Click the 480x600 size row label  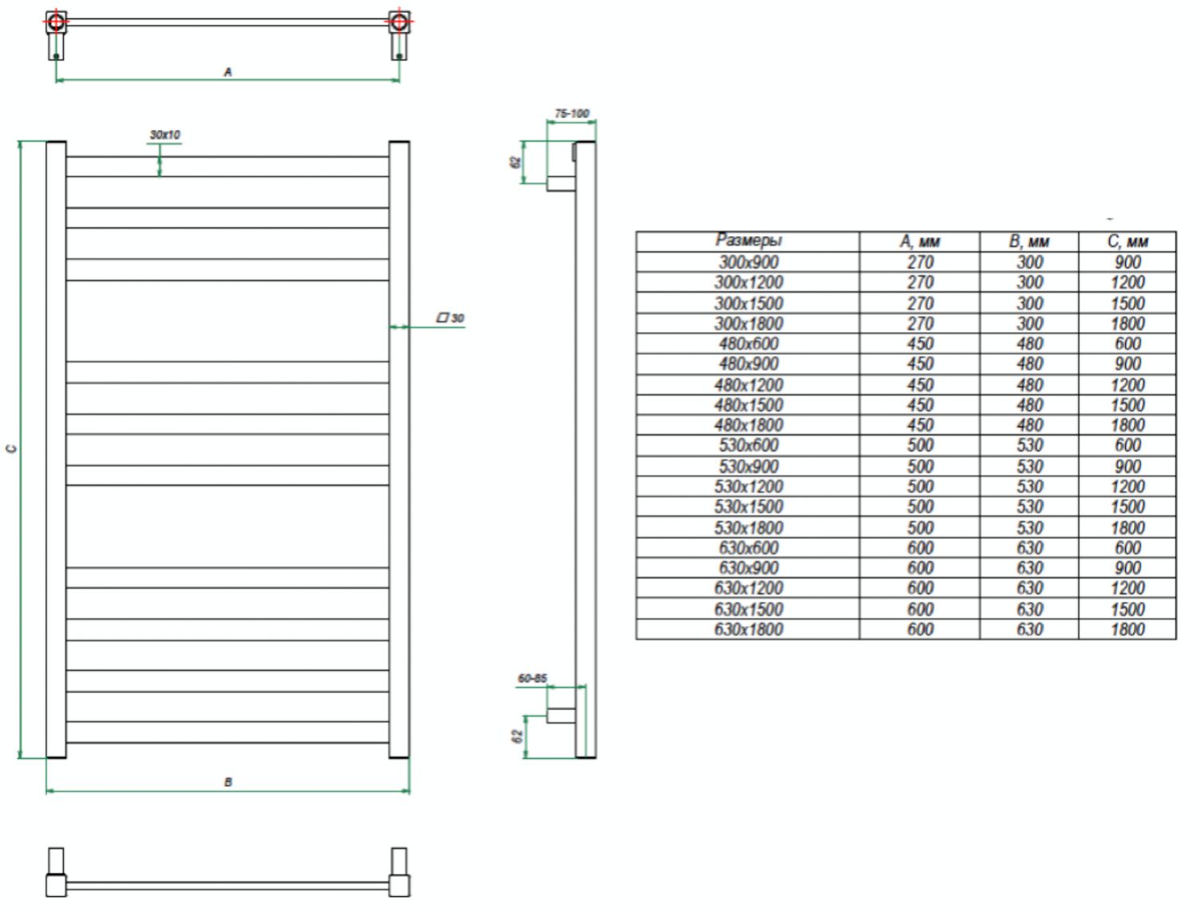point(749,344)
